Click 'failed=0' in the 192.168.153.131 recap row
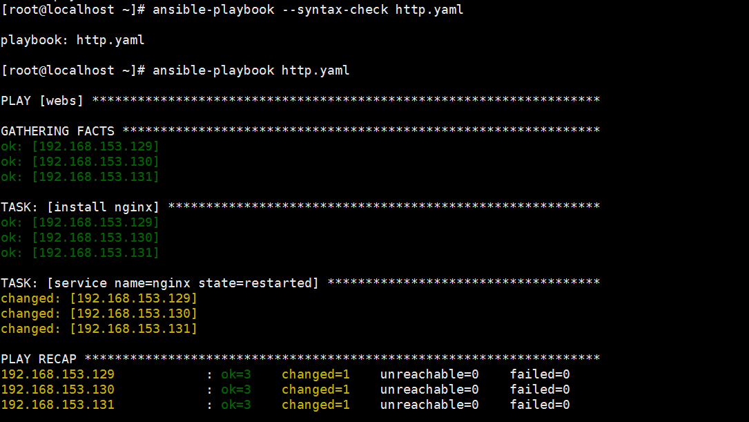The width and height of the screenshot is (749, 422). pyautogui.click(x=540, y=405)
